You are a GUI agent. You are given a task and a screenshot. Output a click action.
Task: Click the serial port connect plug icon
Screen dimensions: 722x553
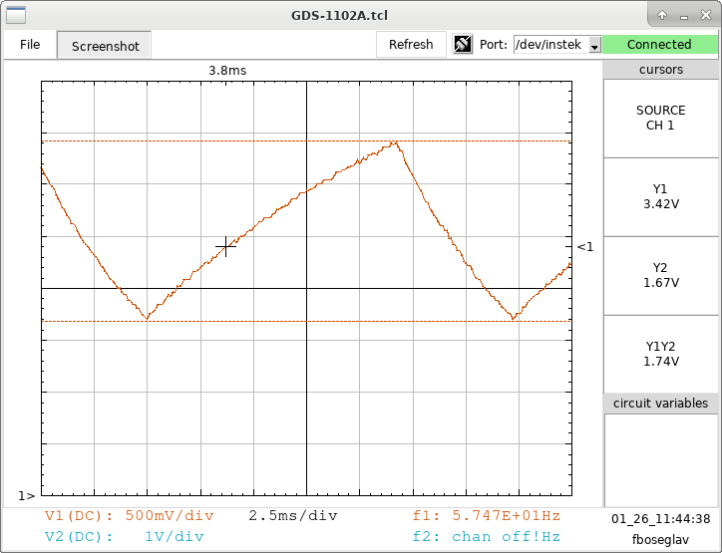point(463,45)
